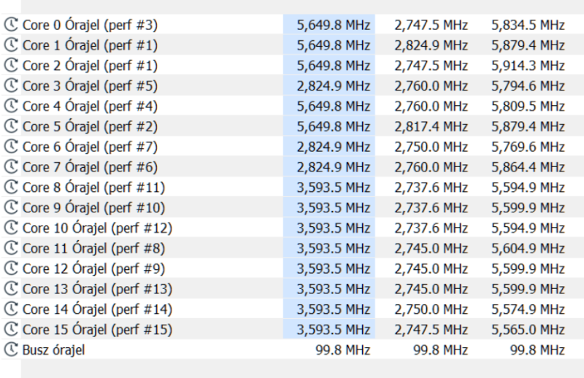Click Core 0 current value 5,649.8 MHz
Image resolution: width=584 pixels, height=378 pixels.
(334, 25)
